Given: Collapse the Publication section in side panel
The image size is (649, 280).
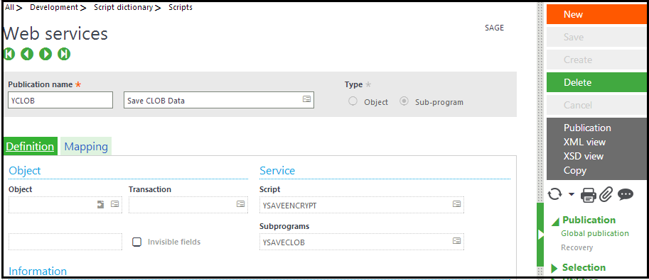Looking at the screenshot, I should click(555, 222).
